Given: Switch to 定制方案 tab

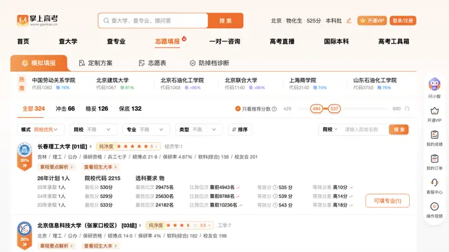Looking at the screenshot, I should tap(95, 63).
